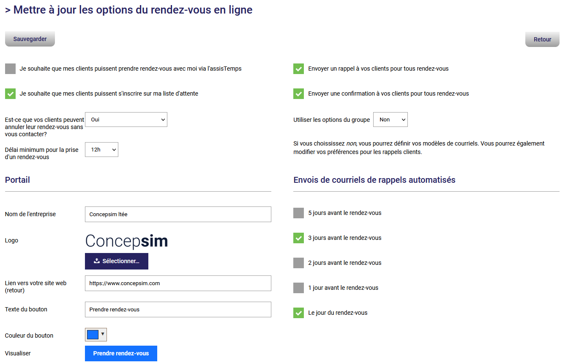Click the Concepsim logo image
The width and height of the screenshot is (568, 363).
(127, 241)
